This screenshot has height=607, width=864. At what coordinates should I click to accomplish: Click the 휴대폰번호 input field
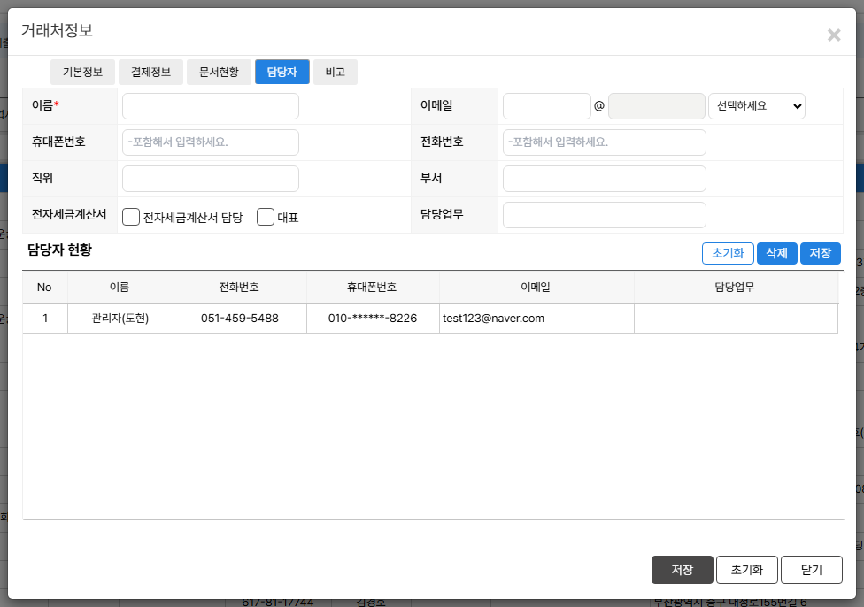point(211,142)
